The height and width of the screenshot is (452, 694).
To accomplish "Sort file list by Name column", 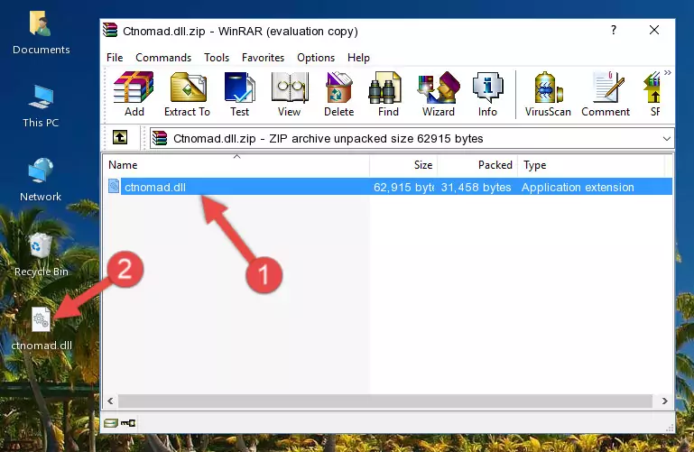I will tap(236, 165).
